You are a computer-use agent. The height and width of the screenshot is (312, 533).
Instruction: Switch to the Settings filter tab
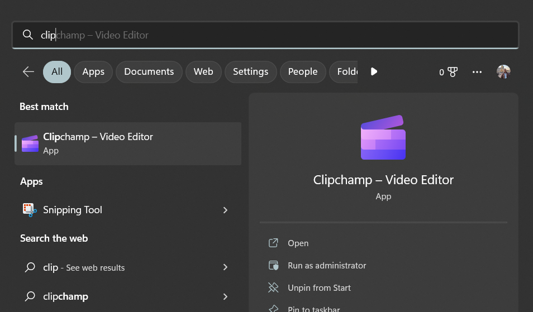(x=250, y=71)
